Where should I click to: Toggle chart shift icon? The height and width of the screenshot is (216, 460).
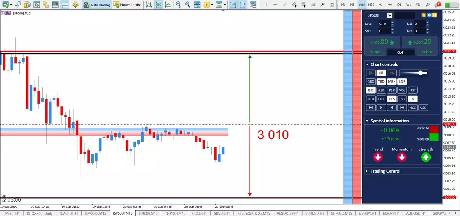[x=243, y=5]
